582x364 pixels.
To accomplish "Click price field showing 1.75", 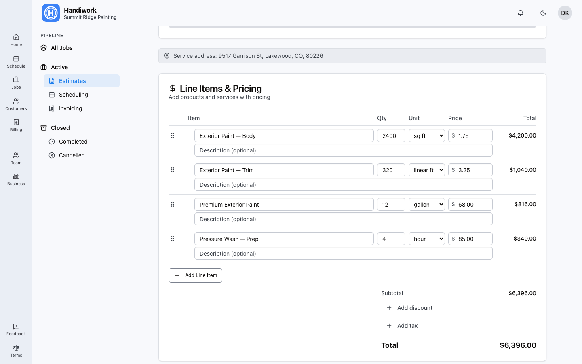I will coord(470,135).
